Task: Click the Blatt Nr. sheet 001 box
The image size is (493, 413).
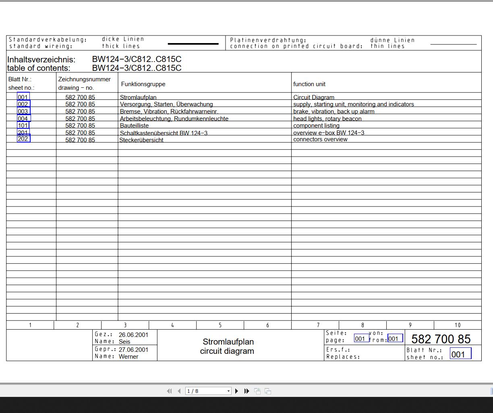Action: [460, 354]
